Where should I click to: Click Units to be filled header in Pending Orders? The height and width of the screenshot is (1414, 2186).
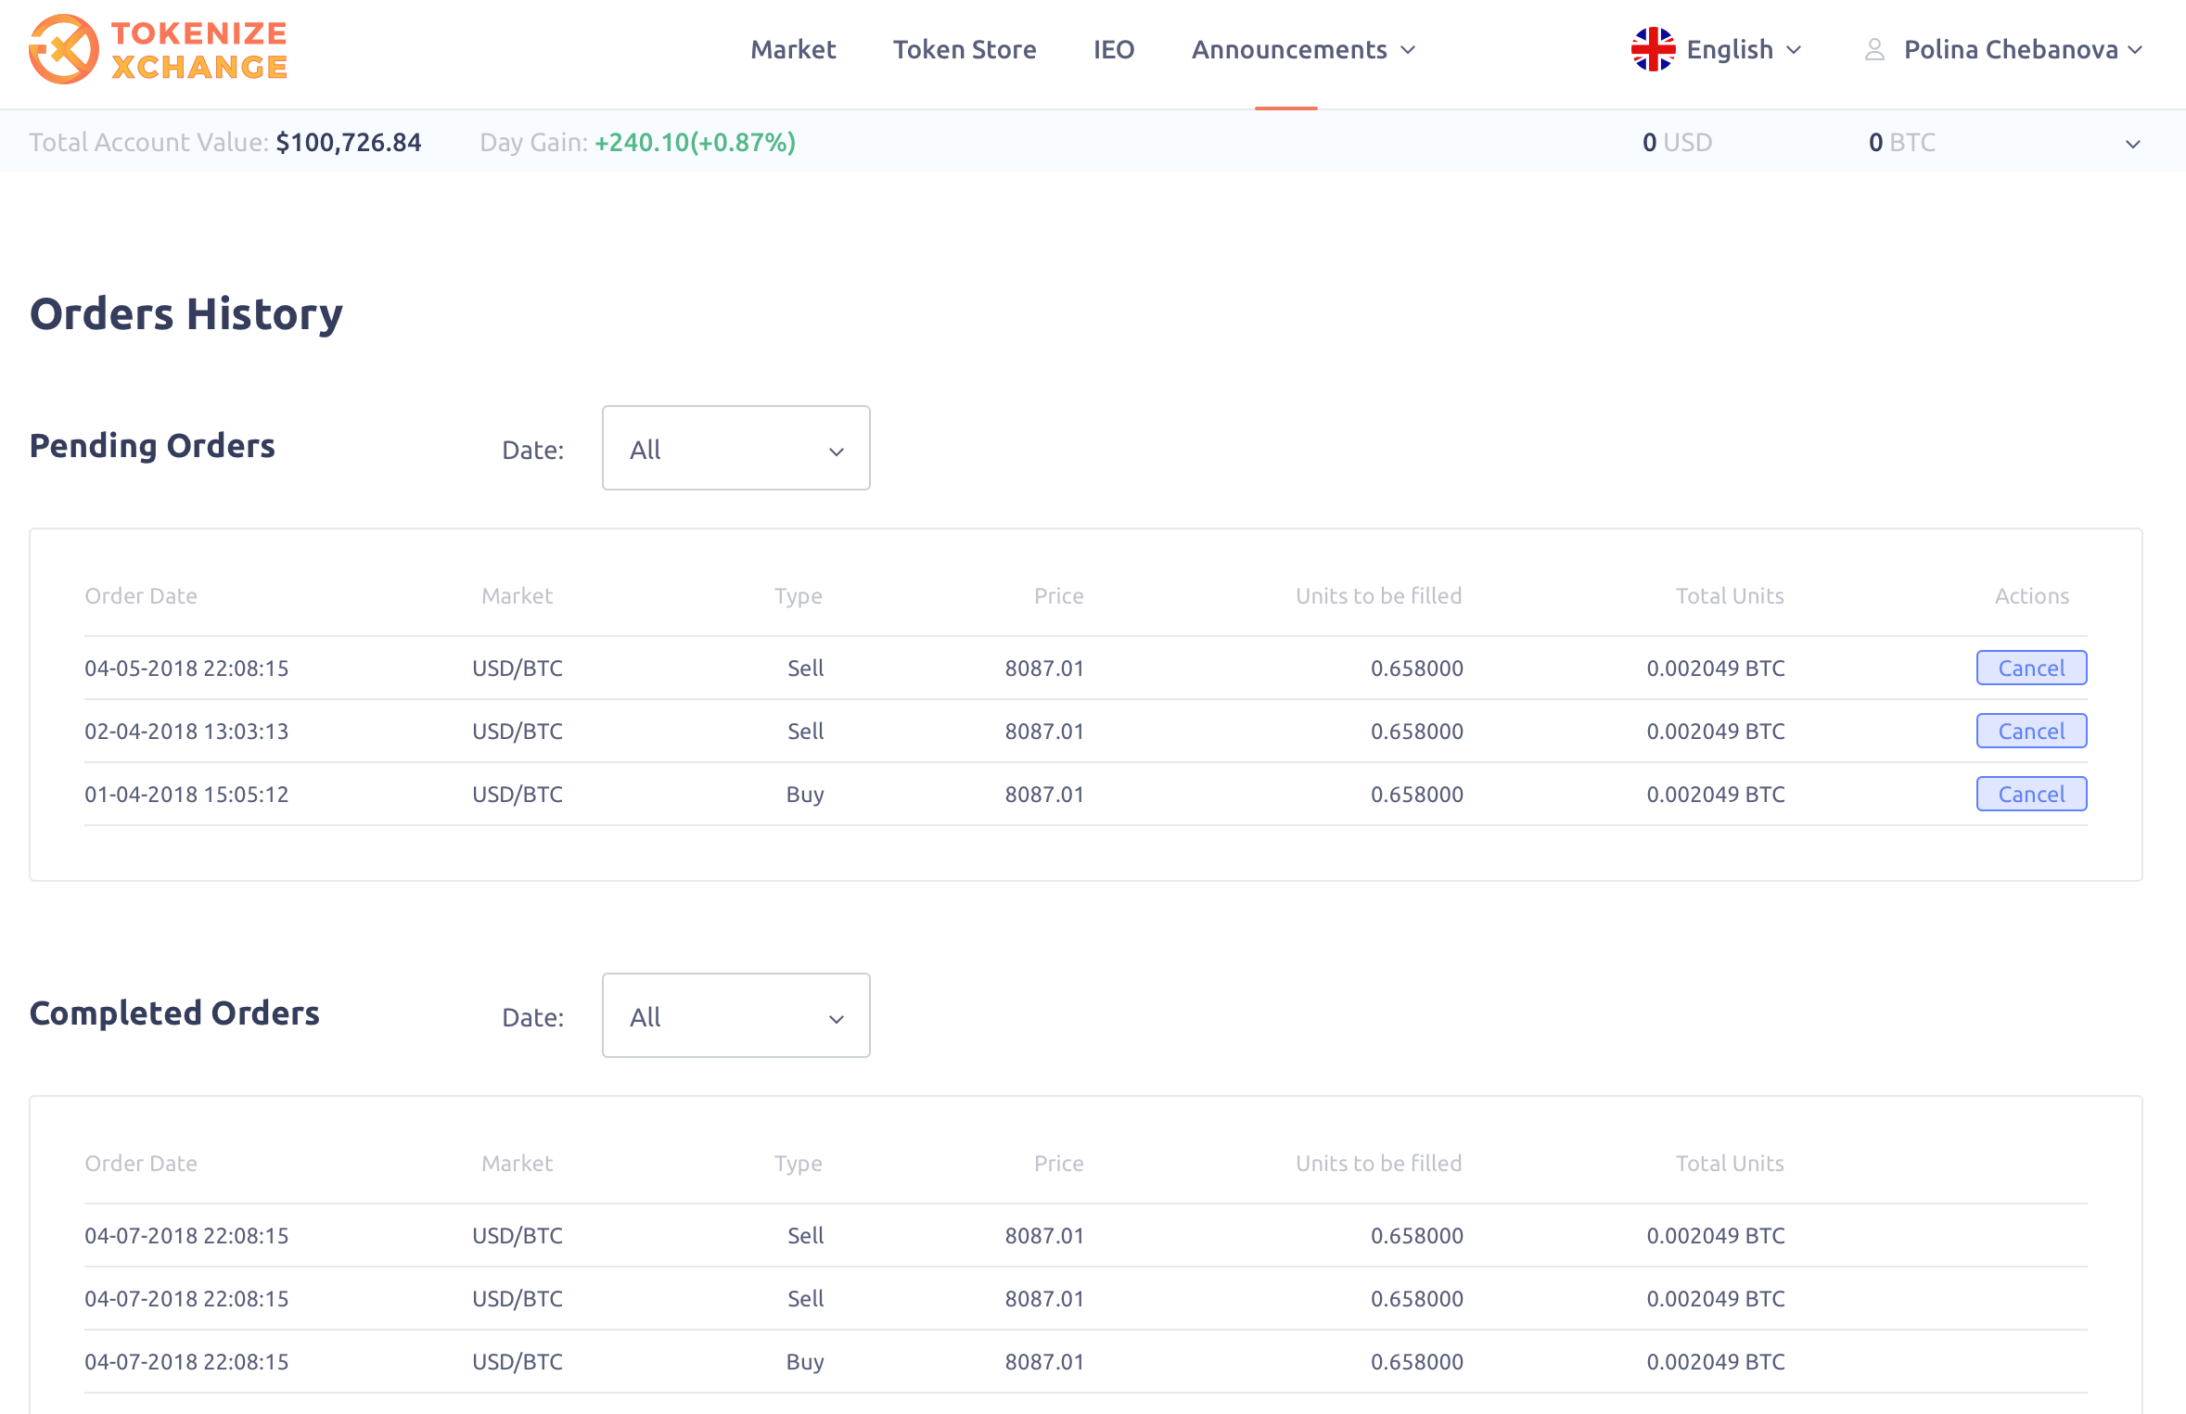1378,595
